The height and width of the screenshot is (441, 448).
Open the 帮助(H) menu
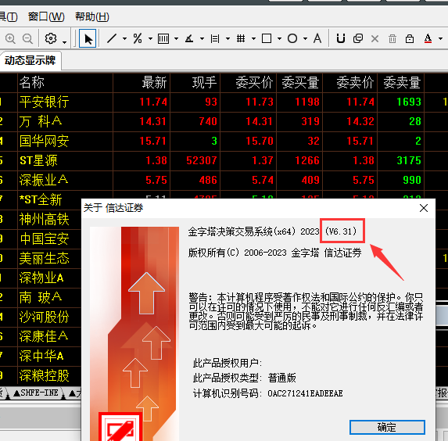[x=92, y=16]
